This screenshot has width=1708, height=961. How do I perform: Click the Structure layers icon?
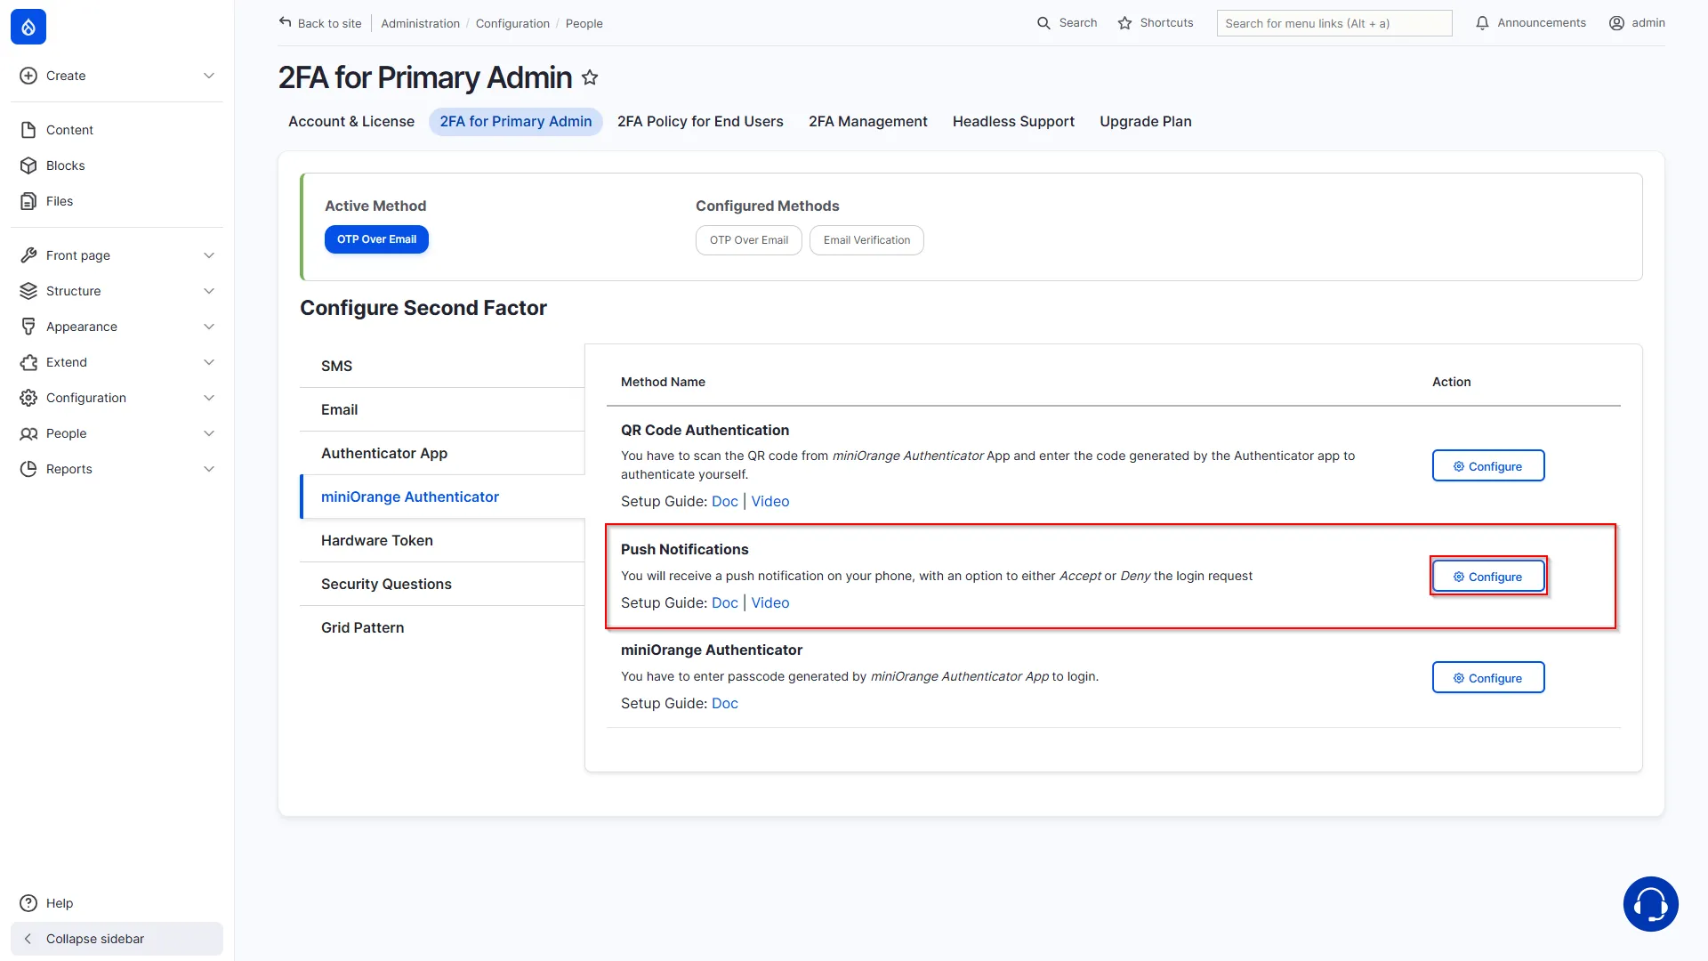(x=28, y=291)
